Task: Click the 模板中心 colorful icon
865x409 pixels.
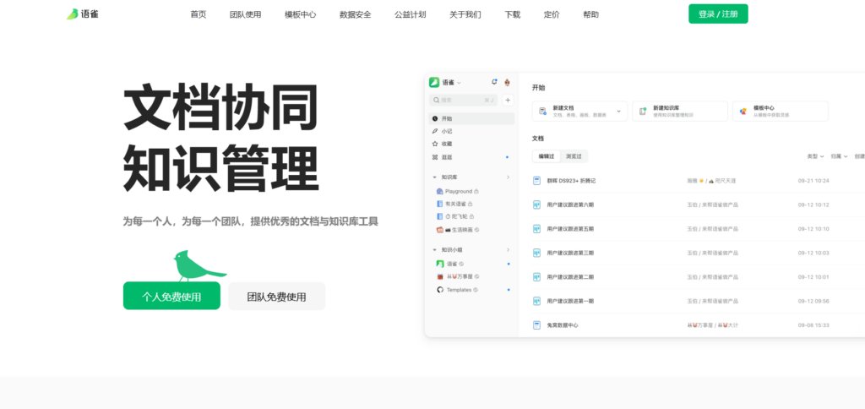Action: tap(743, 111)
